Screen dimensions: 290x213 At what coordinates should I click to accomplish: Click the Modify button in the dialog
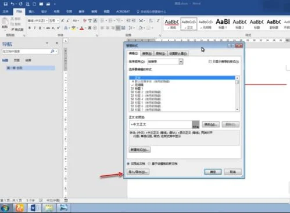211,124
